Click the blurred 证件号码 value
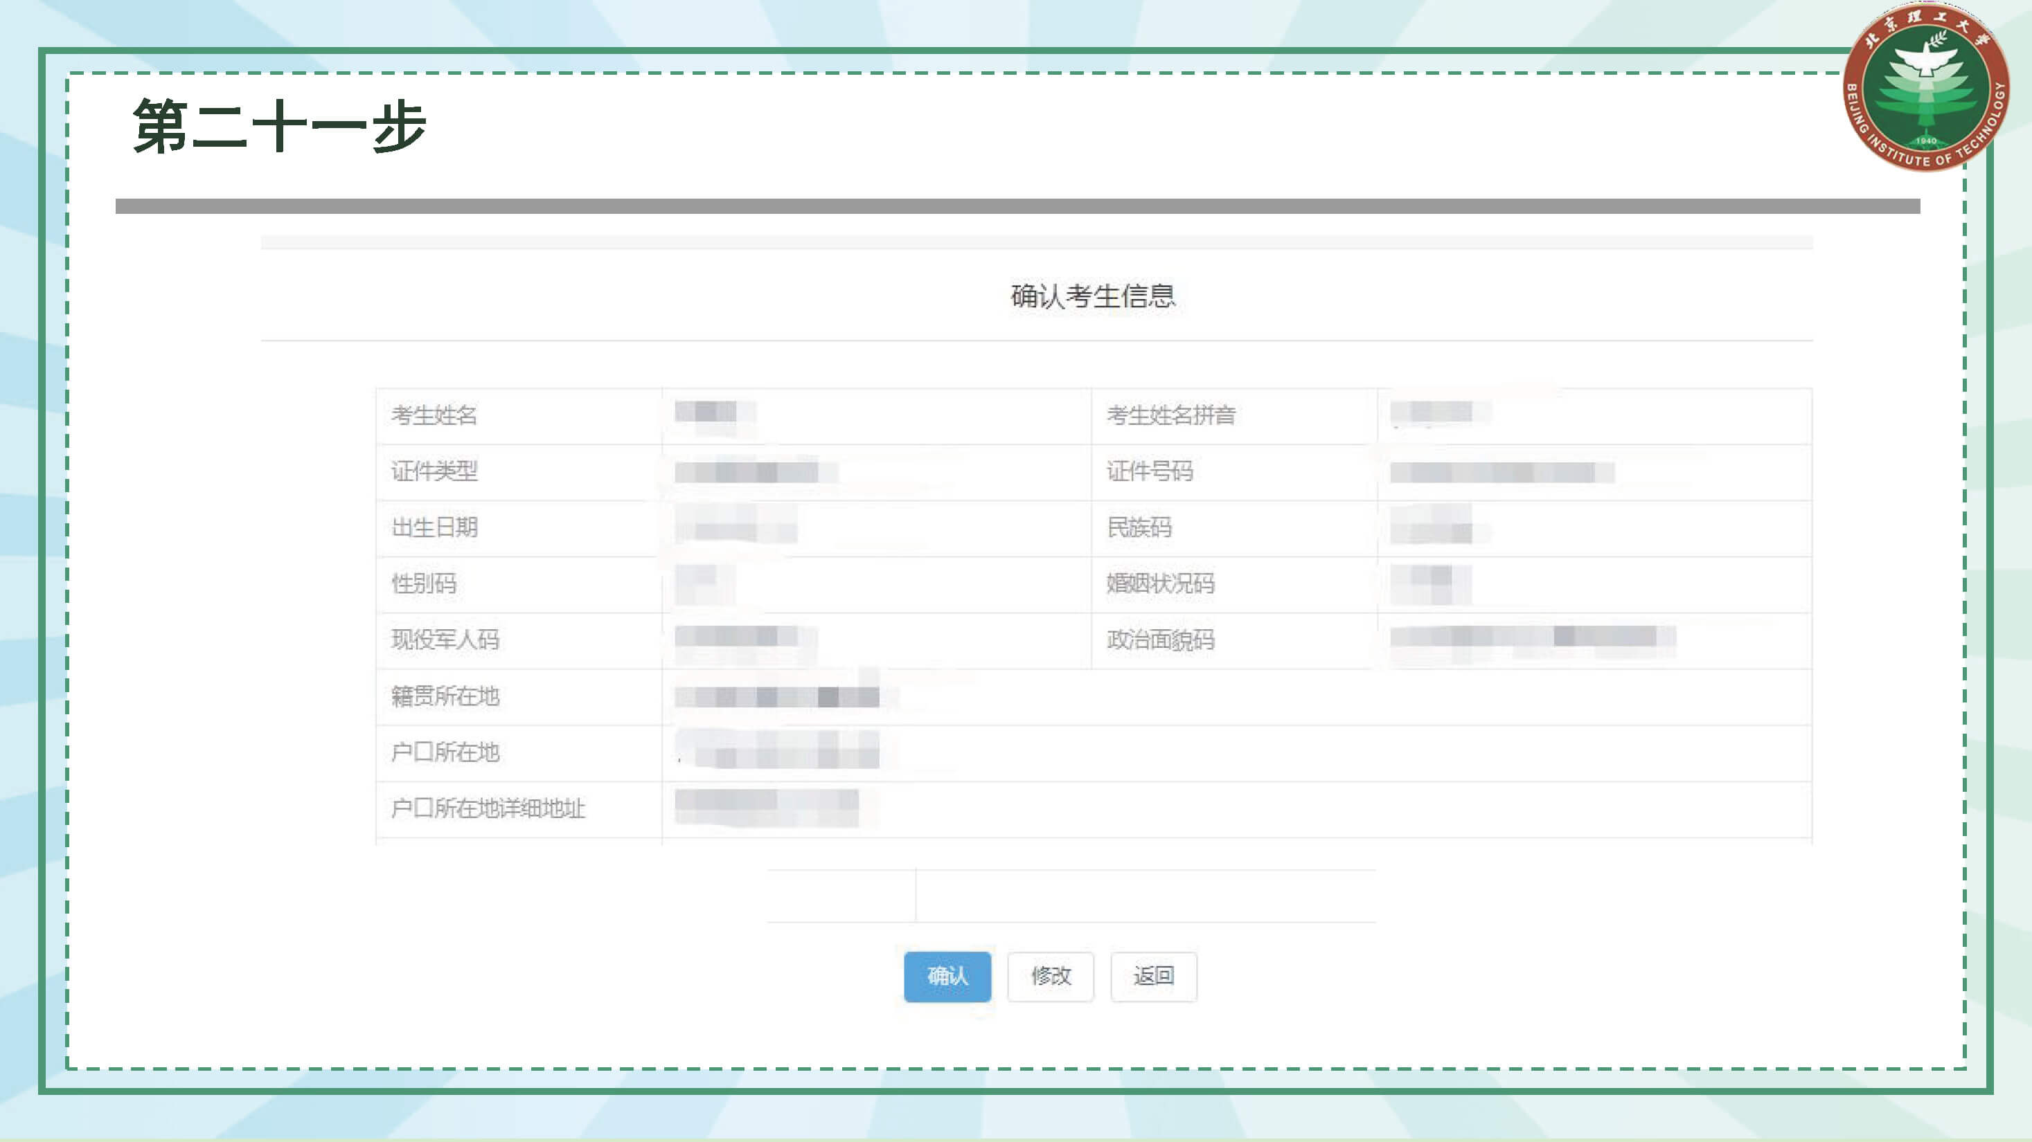This screenshot has width=2032, height=1142. [x=1500, y=472]
